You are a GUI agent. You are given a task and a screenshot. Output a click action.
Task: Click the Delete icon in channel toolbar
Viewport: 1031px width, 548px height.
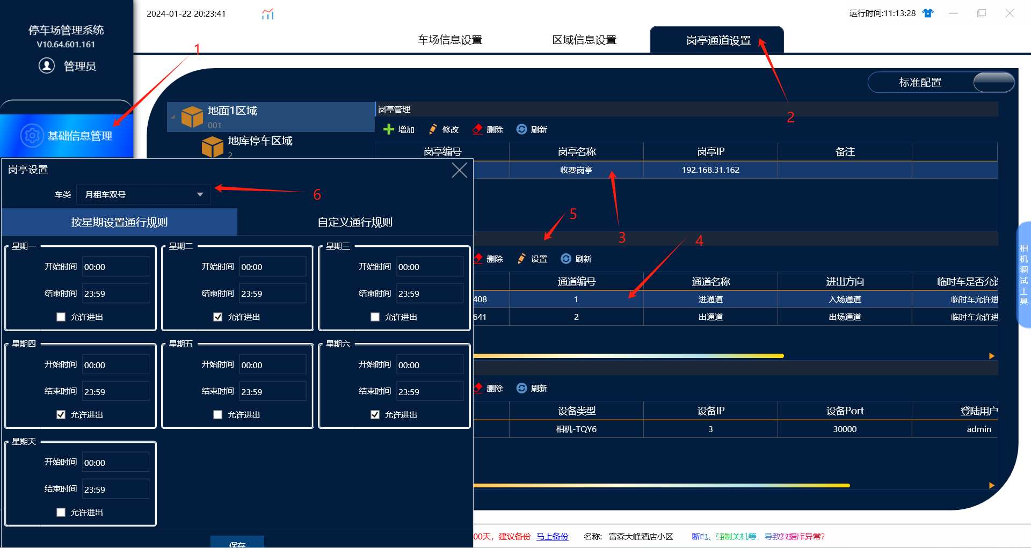(x=478, y=259)
